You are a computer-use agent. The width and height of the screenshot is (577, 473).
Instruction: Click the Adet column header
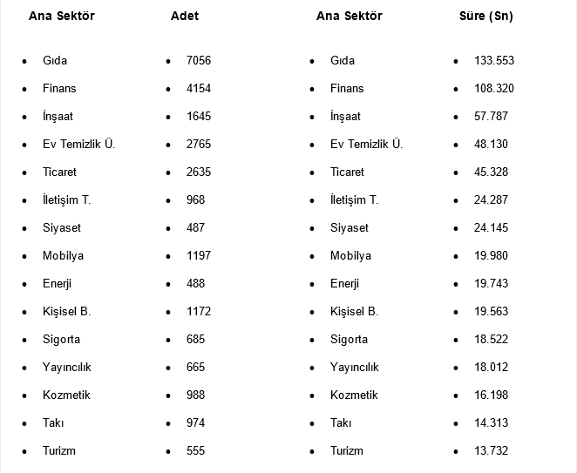coord(185,16)
